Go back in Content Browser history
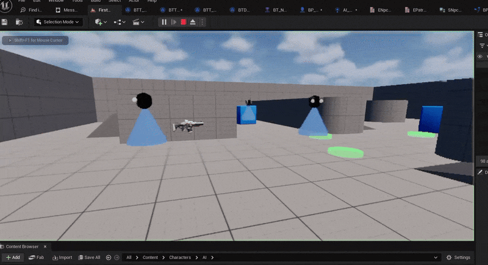Viewport: 488px width, 265px height. [109, 257]
